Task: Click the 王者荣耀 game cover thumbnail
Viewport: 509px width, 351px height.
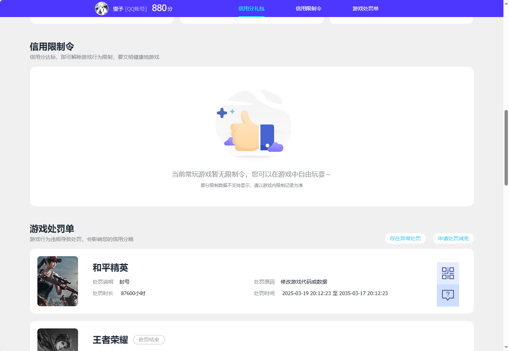Action: pyautogui.click(x=58, y=340)
